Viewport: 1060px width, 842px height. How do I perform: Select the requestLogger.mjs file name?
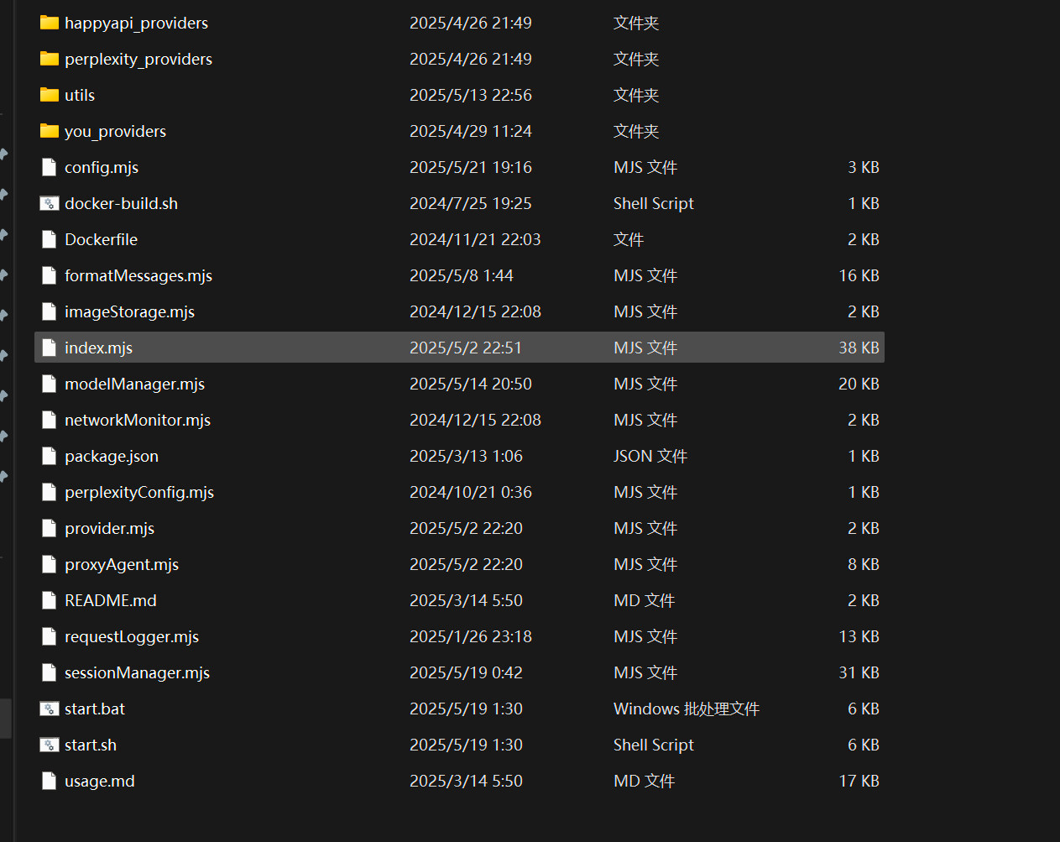pyautogui.click(x=131, y=636)
